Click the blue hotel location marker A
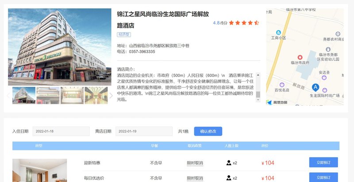Screen dimensions: 354x182 coord(316,87)
